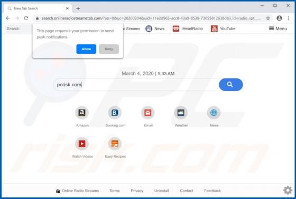This screenshot has width=296, height=199.
Task: Deny push notifications
Action: tap(109, 49)
